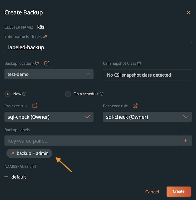Open the Pre-exec rule external link icon
This screenshot has height=200, width=196.
(35, 106)
